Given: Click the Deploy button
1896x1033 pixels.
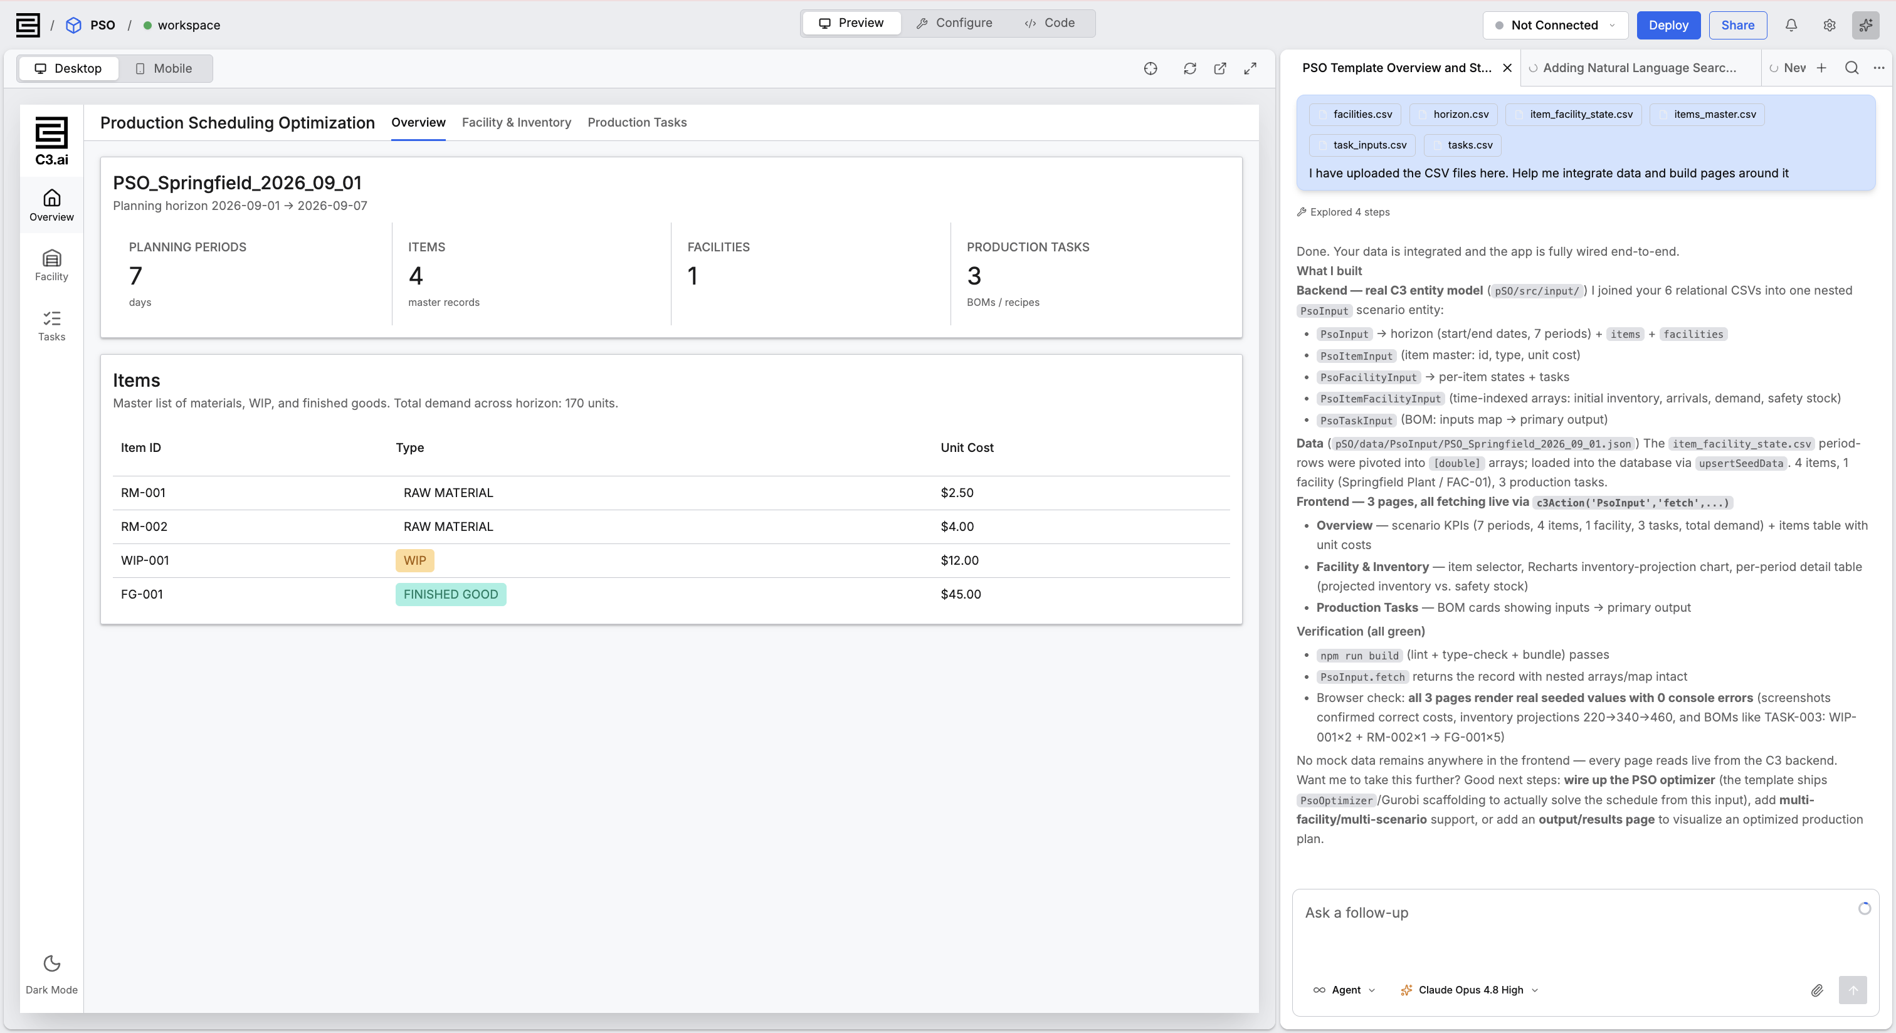Looking at the screenshot, I should [1668, 25].
